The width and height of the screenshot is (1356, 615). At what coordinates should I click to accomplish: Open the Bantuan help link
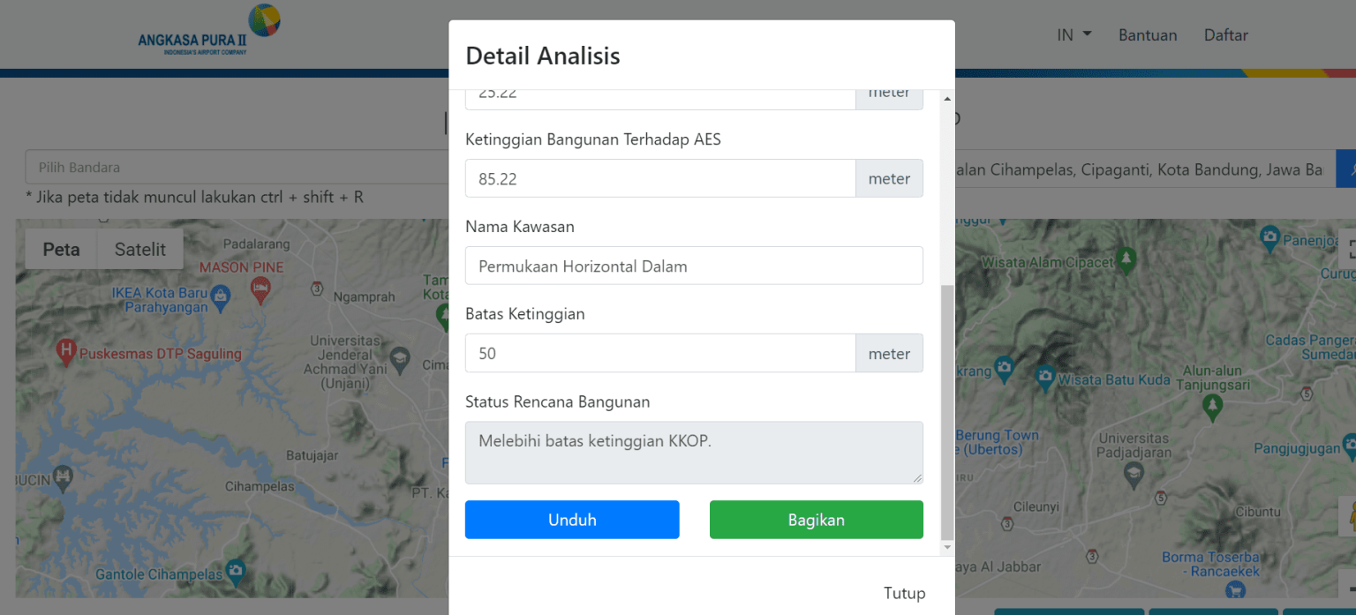point(1148,34)
